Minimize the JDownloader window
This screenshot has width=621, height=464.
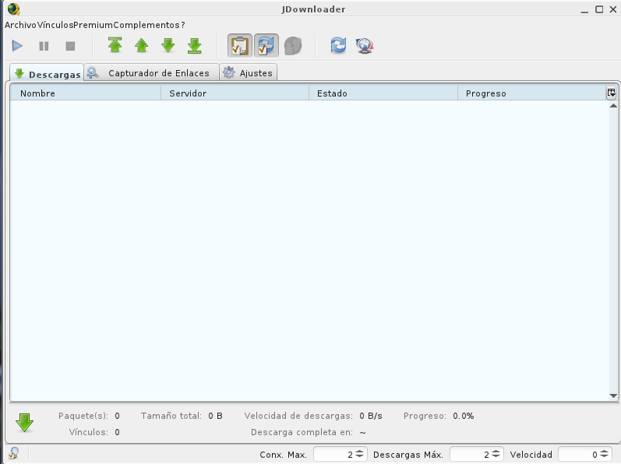click(584, 10)
